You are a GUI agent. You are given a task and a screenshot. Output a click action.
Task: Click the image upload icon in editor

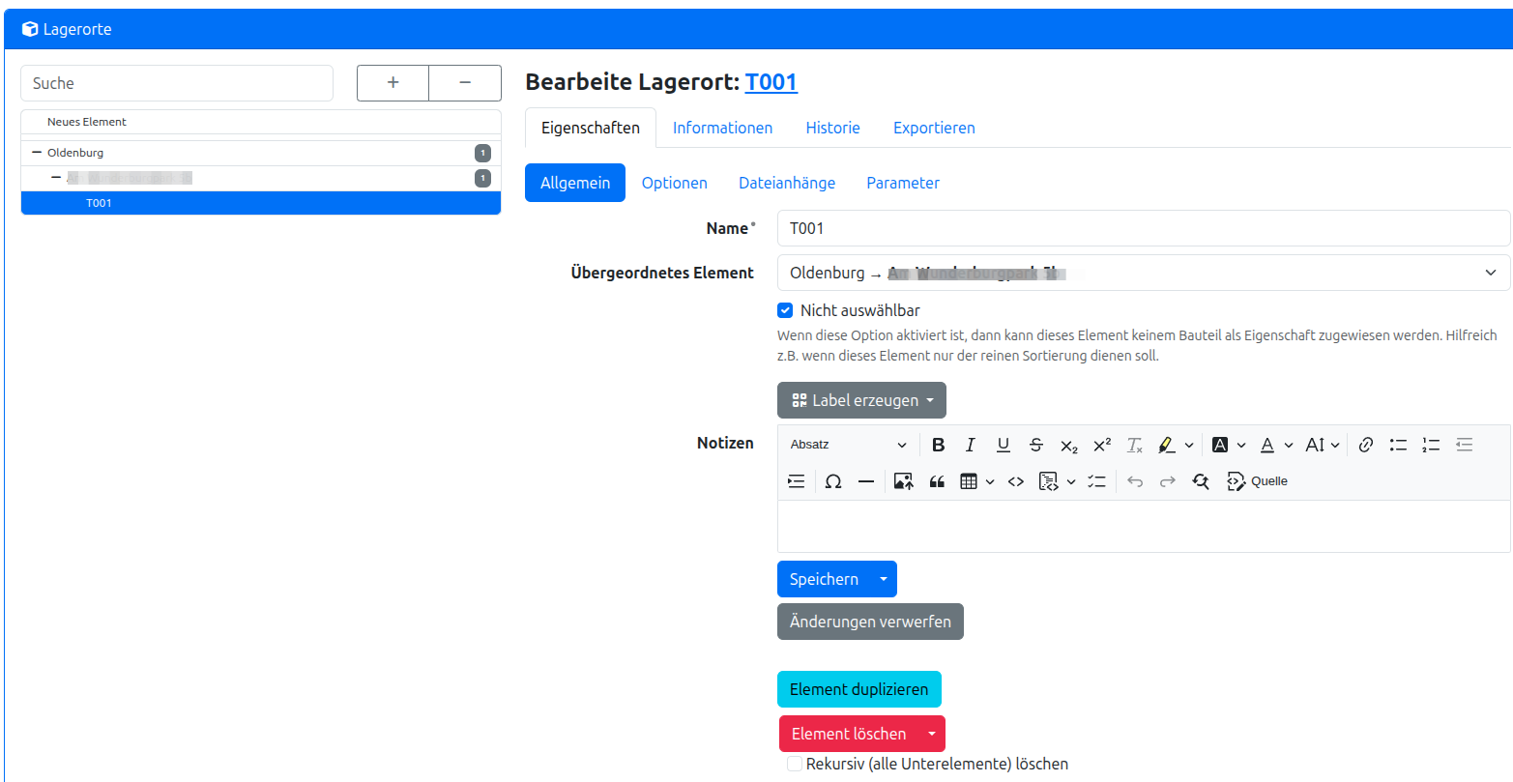tap(903, 481)
